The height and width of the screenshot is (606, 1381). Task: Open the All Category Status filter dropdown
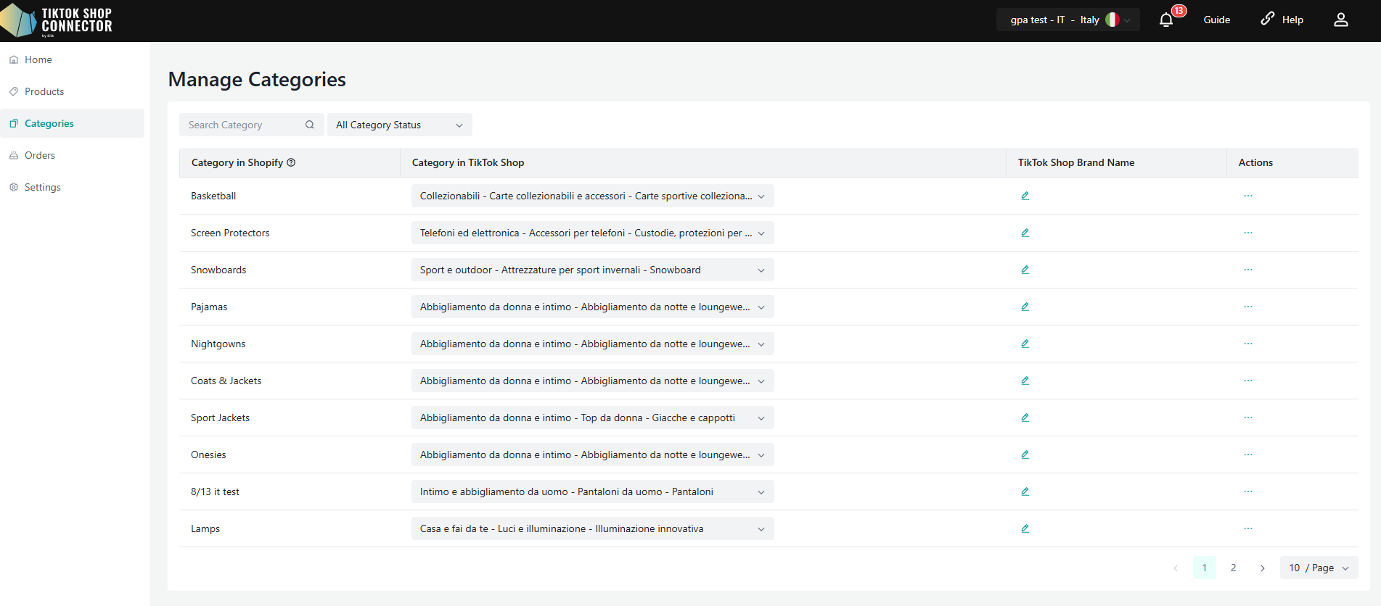[x=400, y=125]
